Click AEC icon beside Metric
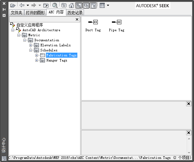Viewport: 194px width, 162px height. click(x=25, y=35)
